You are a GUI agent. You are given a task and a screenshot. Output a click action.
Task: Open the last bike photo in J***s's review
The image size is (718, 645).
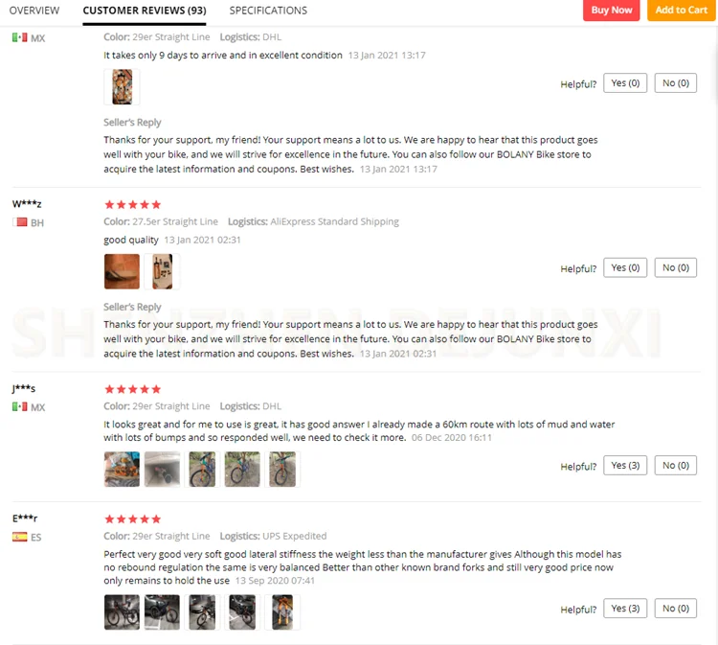coord(282,469)
